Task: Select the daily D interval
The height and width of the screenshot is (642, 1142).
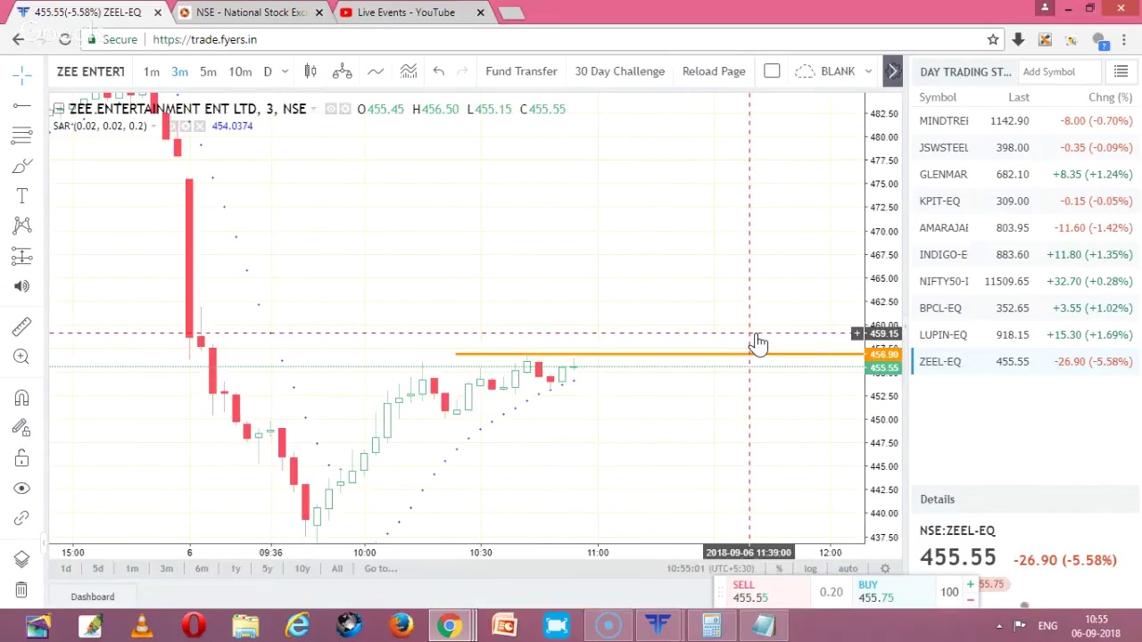Action: tap(268, 71)
